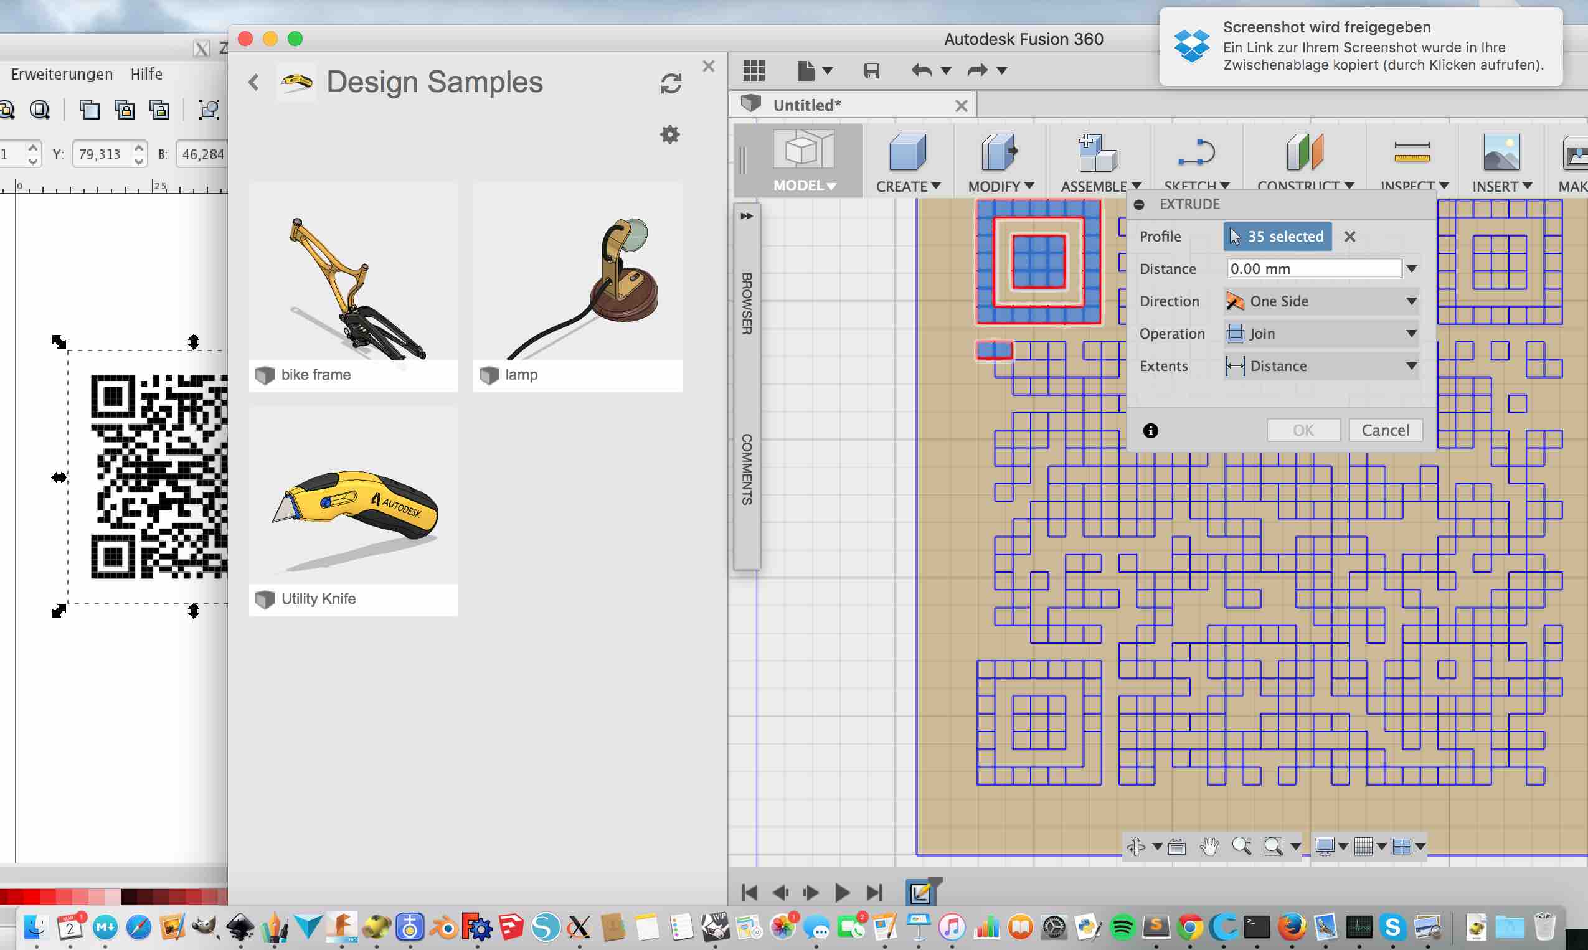Click the Create extrude box icon
This screenshot has width=1588, height=950.
tap(907, 153)
